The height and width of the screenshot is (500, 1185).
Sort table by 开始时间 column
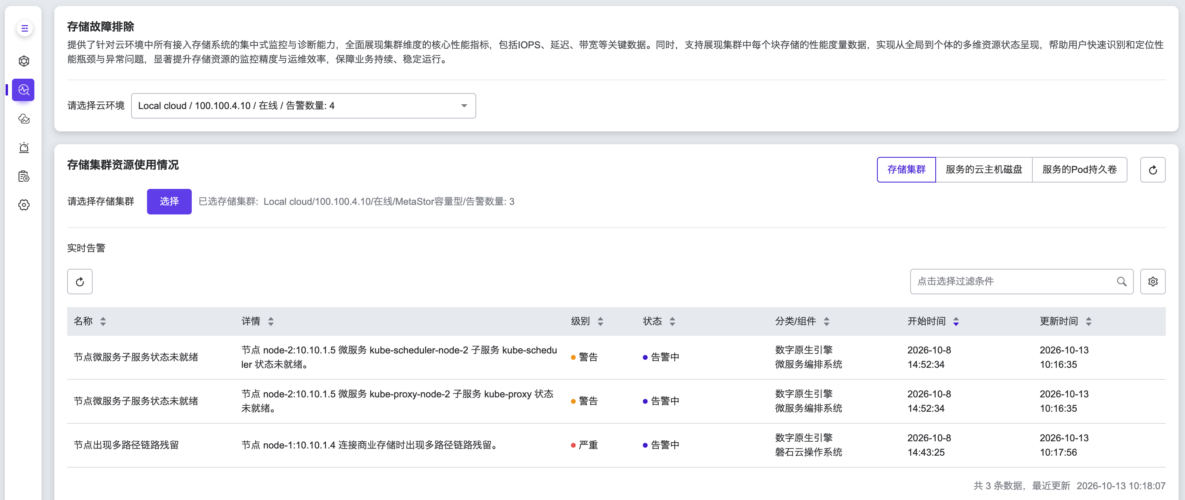tap(956, 321)
